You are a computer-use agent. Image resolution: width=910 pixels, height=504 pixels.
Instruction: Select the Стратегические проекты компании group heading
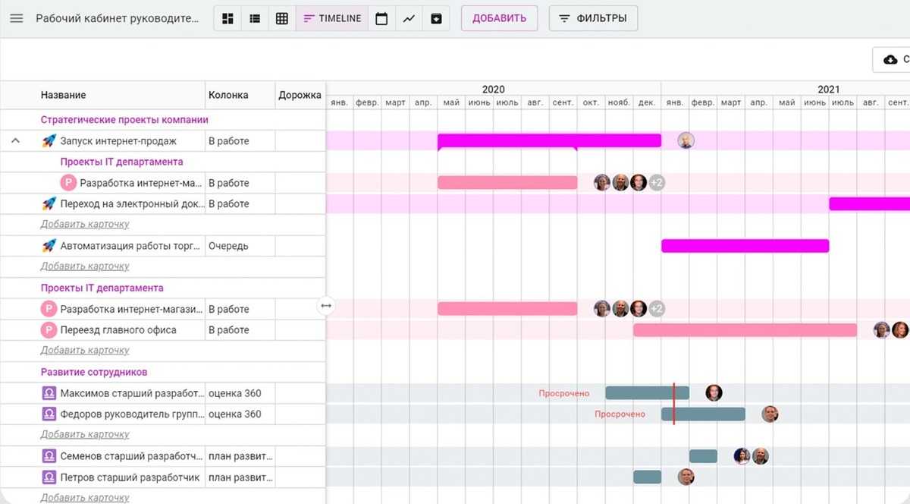(x=124, y=120)
